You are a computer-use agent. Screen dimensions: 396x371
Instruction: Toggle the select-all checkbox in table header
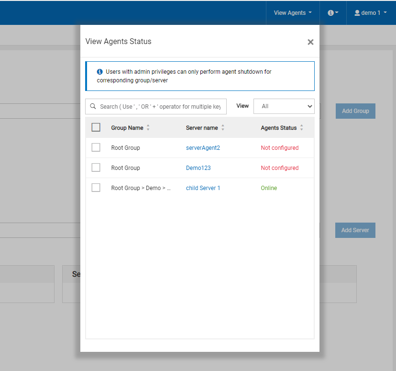(96, 127)
